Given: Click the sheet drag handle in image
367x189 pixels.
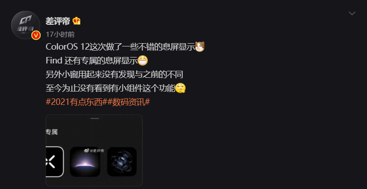Looking at the screenshot, I should point(95,119).
